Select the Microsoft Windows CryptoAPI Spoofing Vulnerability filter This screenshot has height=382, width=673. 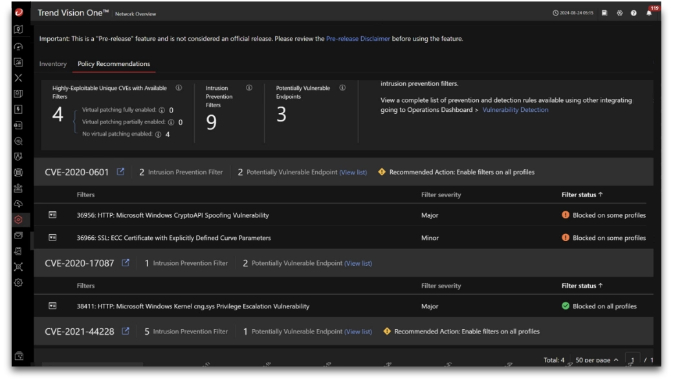click(x=173, y=215)
